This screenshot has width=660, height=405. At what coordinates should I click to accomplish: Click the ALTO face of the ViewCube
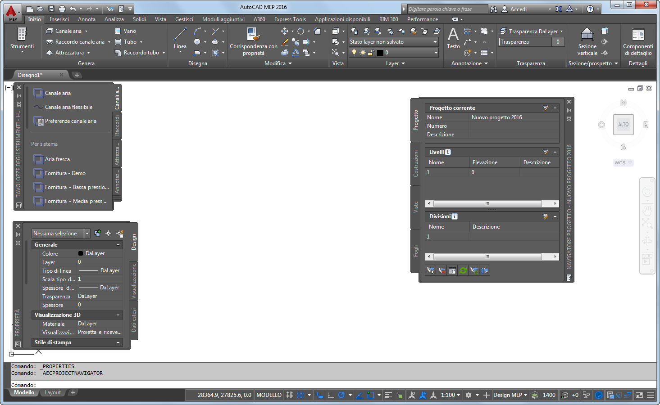coord(624,125)
